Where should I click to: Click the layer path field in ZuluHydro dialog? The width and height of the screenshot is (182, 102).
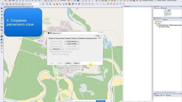71,36
